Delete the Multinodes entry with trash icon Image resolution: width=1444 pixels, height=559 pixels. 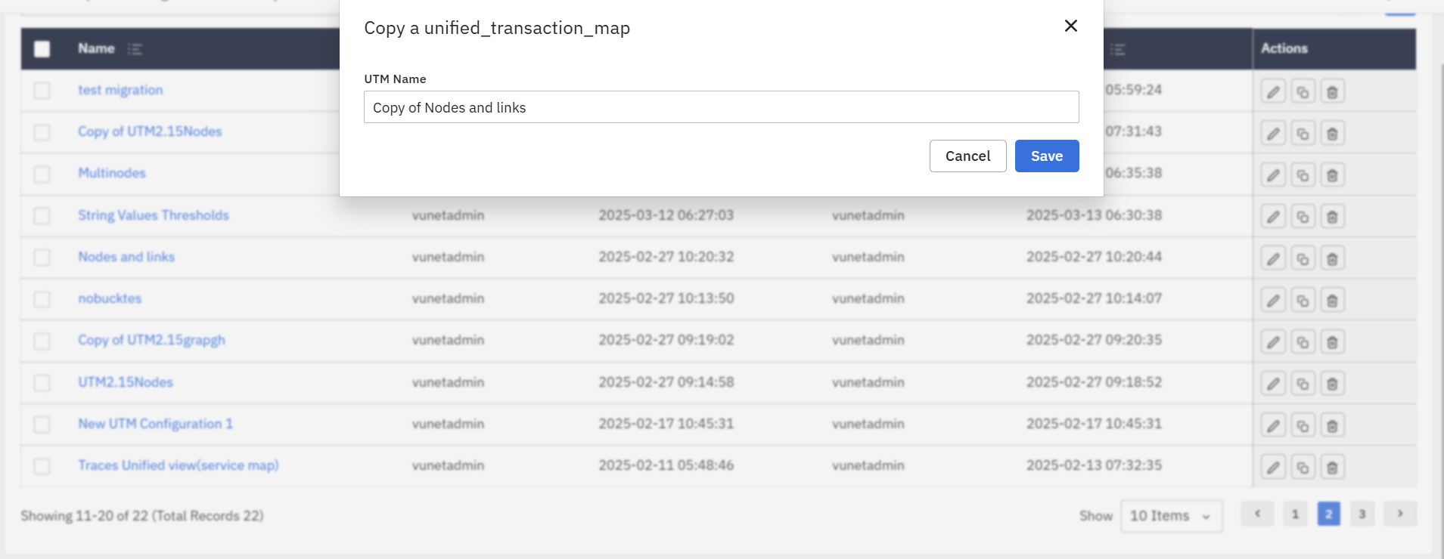pyautogui.click(x=1332, y=175)
